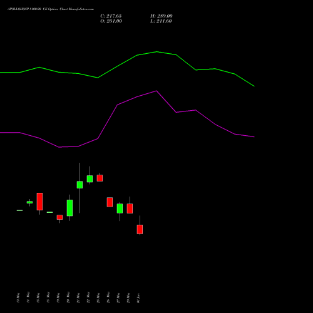
Task: Click the red 26 May candle
Action: [110, 202]
